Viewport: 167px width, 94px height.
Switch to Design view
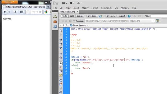(80, 16)
